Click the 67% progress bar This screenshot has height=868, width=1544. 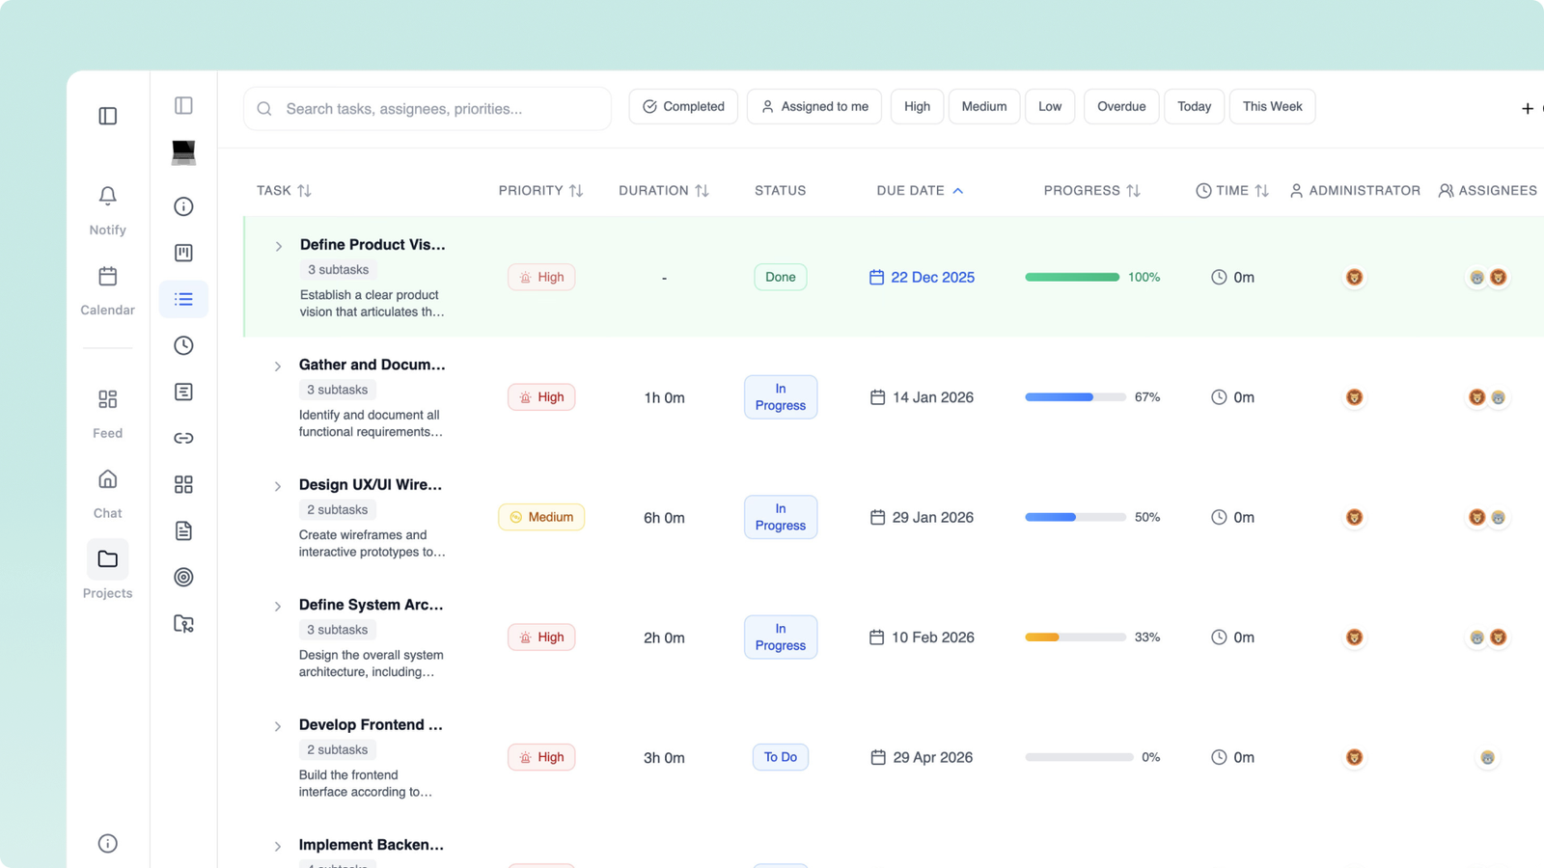(1075, 397)
